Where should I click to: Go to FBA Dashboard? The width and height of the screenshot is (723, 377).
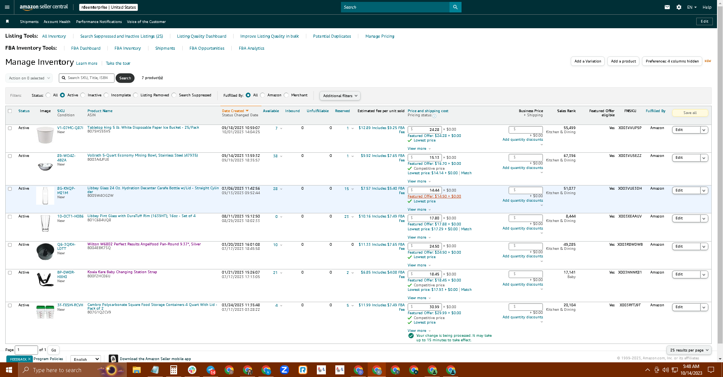click(x=86, y=49)
